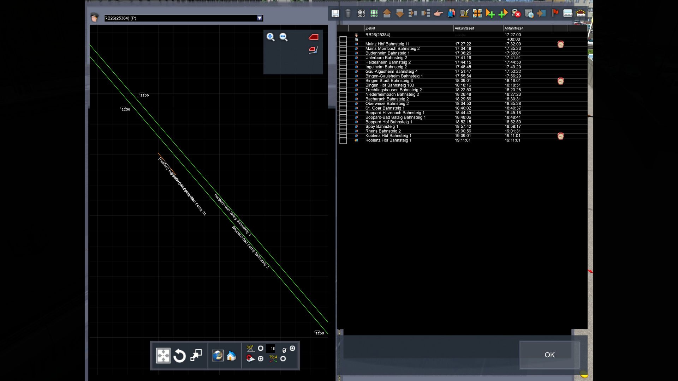Toggle the TS14 track radio button

(x=283, y=359)
